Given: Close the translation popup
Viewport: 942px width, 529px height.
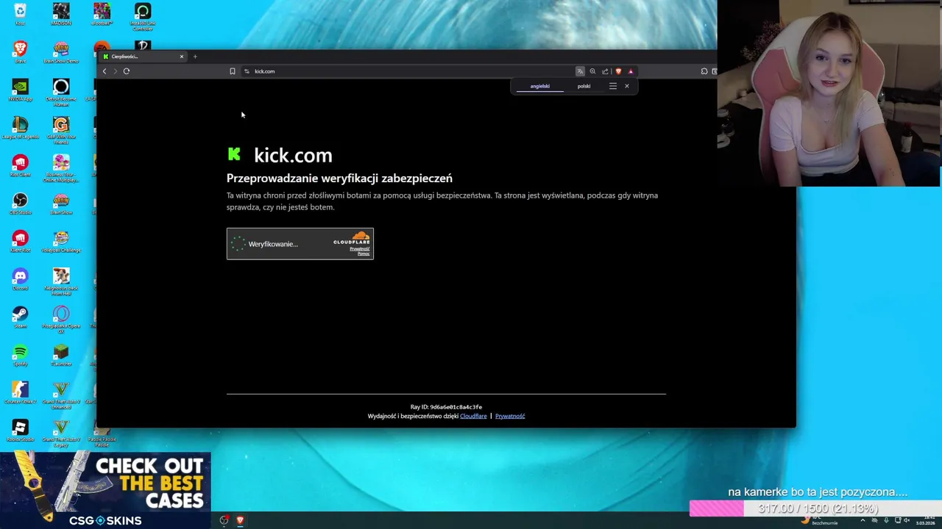Looking at the screenshot, I should point(627,86).
